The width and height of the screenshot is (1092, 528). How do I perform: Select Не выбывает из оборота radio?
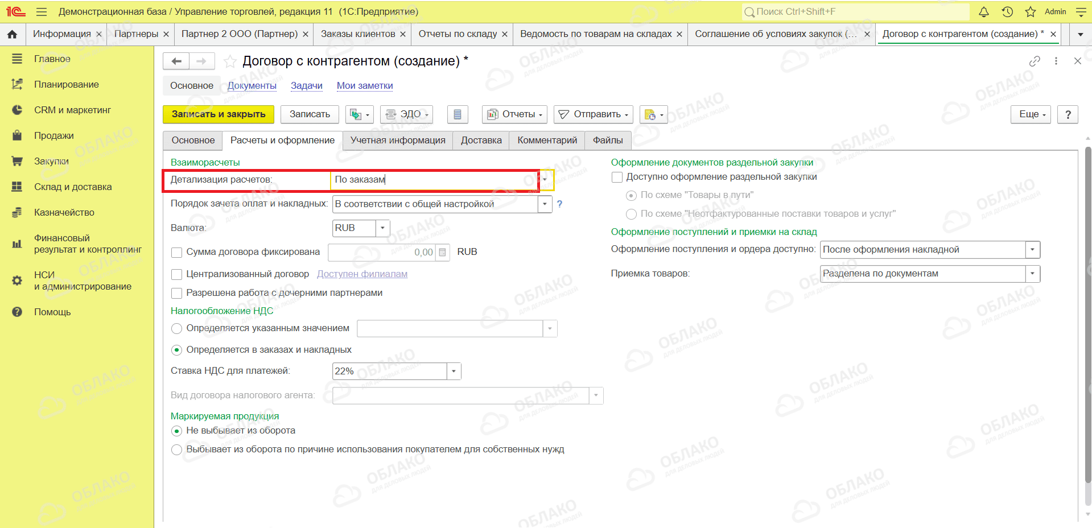pos(177,431)
